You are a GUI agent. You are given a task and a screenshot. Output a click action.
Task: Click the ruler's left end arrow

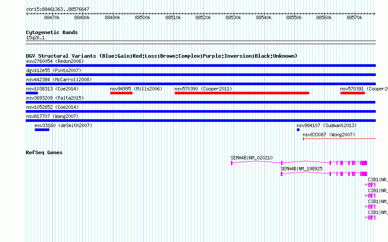pos(27,14)
